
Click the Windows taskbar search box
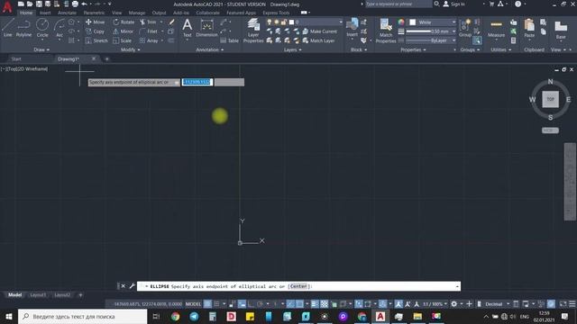click(82, 316)
